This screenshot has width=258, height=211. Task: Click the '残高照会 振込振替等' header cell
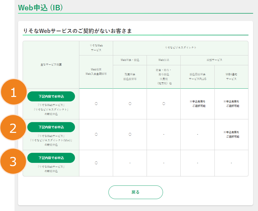point(130,77)
